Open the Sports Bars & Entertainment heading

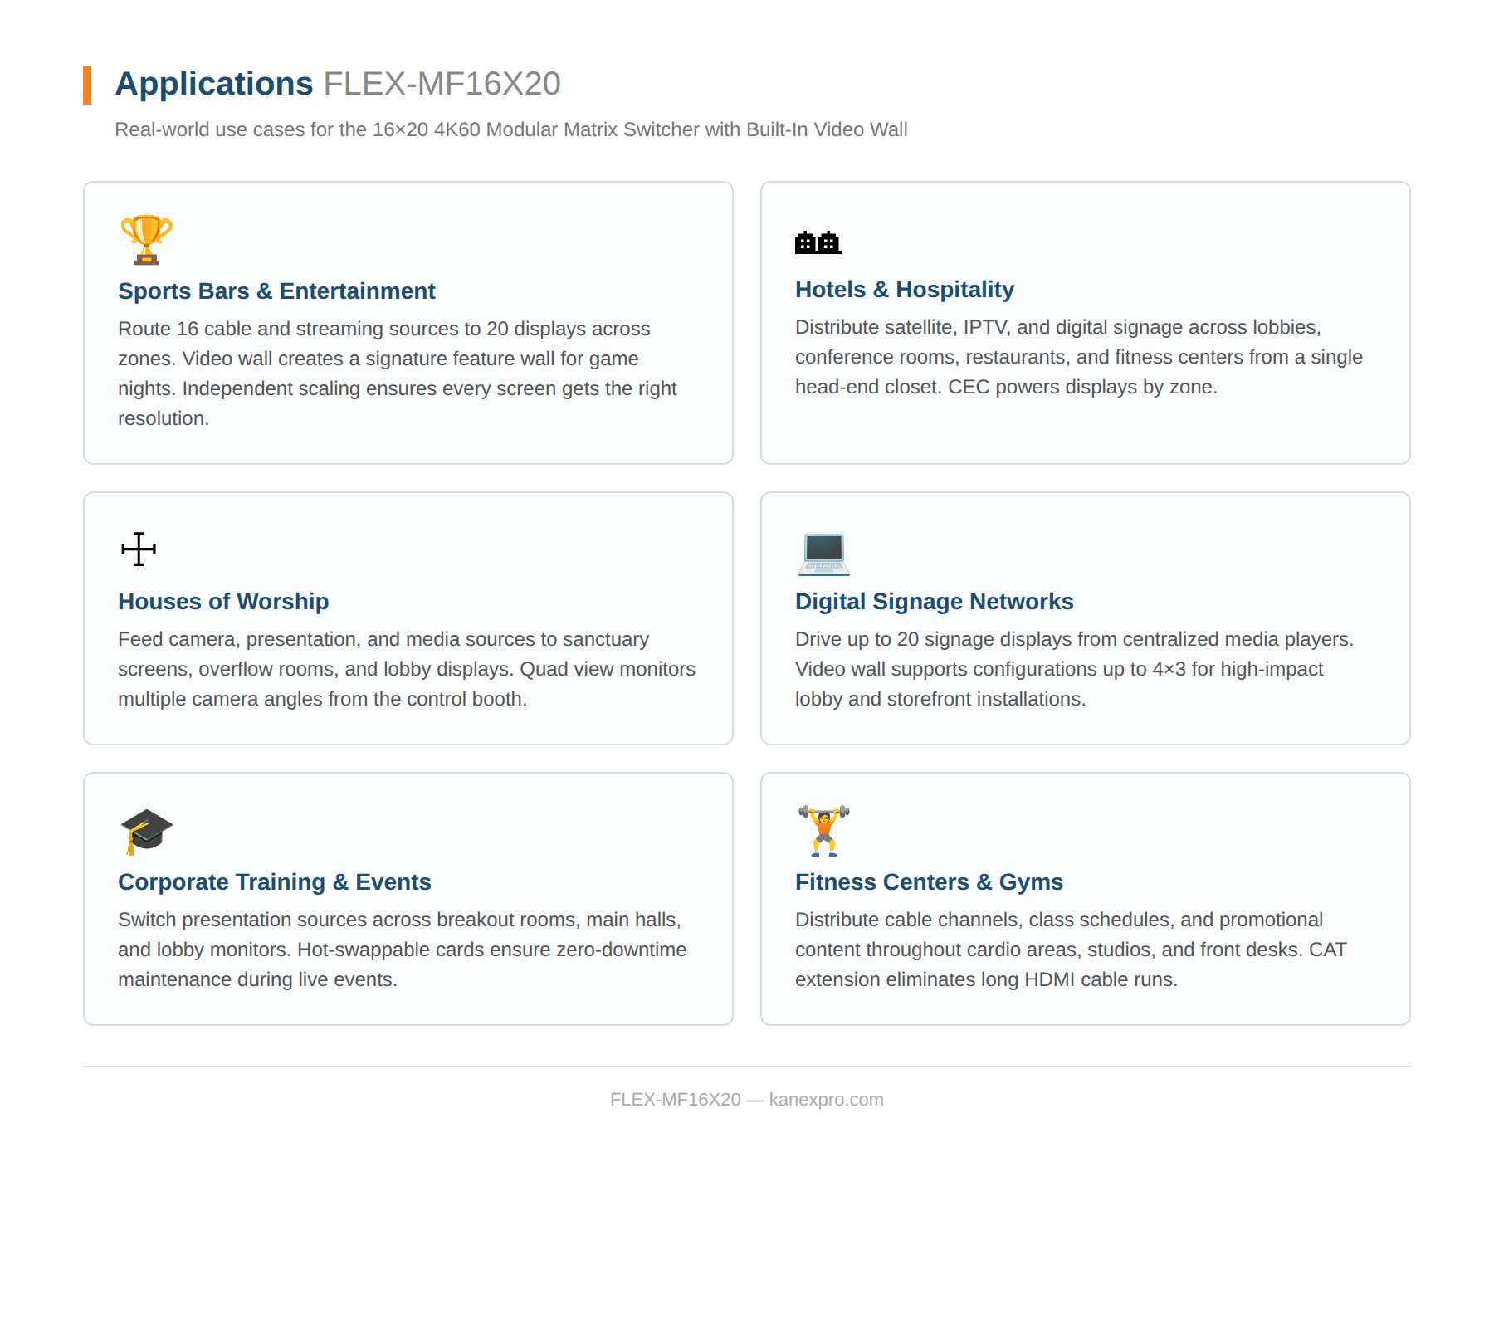pyautogui.click(x=276, y=291)
